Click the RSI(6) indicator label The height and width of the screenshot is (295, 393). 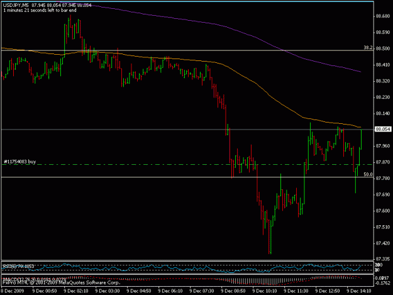tap(18, 266)
